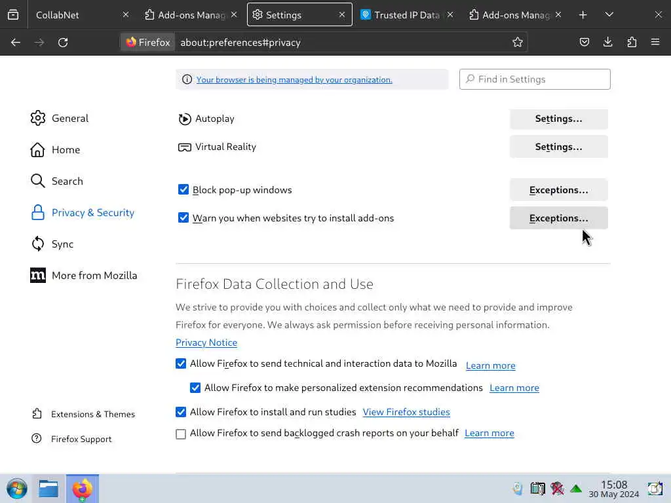The image size is (671, 503).
Task: Toggle send technical and interaction data checkbox
Action: pyautogui.click(x=181, y=363)
